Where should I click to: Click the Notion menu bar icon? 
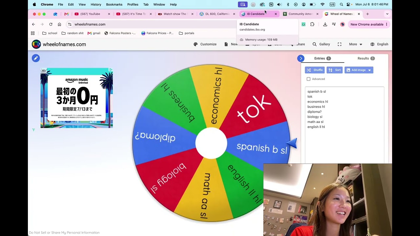point(271,5)
